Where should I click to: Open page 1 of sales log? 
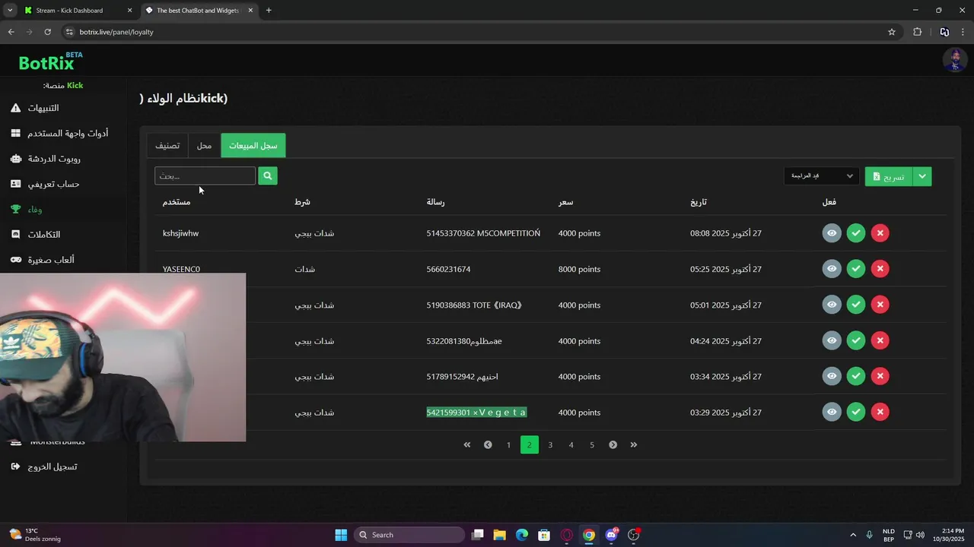tap(508, 444)
